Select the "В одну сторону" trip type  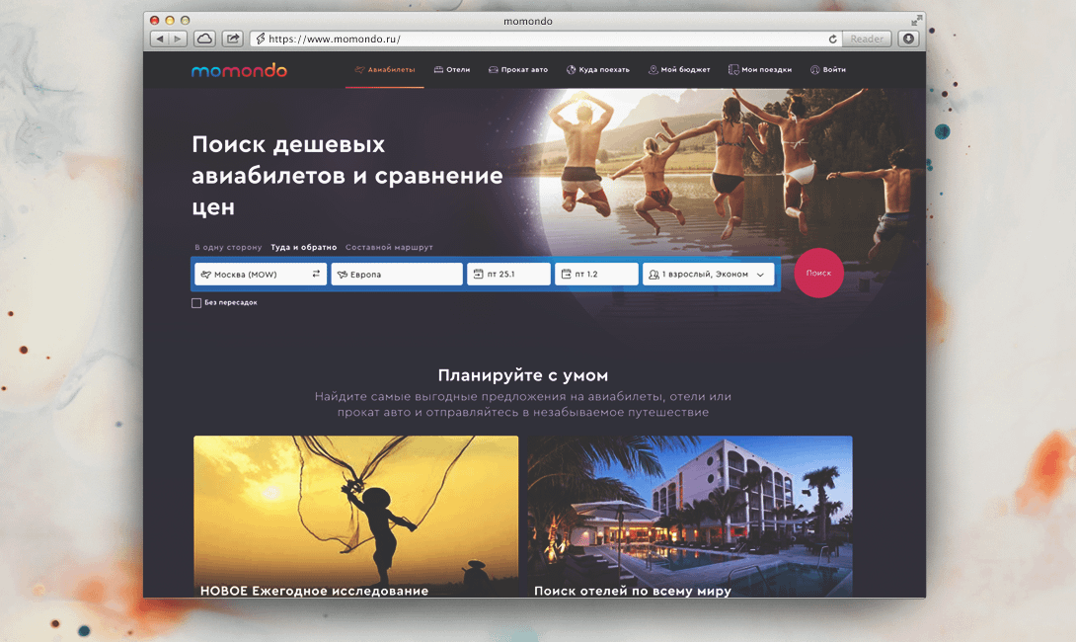(x=228, y=247)
